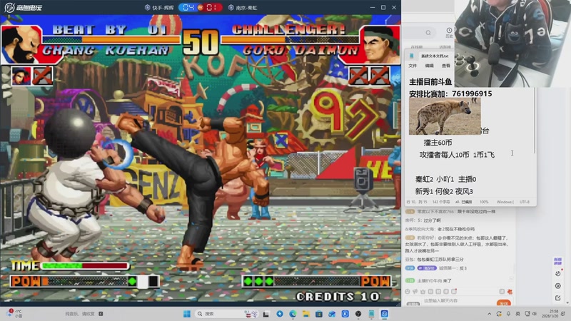The height and width of the screenshot is (321, 571).
Task: Click the left player name 快手-辉辉 in title bar
Action: point(163,8)
